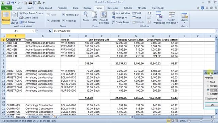Select Normal view icon in status bar

point(169,121)
